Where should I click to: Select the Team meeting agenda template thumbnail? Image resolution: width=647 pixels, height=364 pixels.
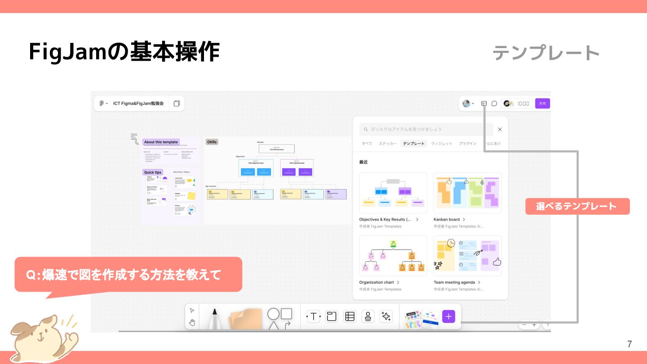[x=468, y=256]
